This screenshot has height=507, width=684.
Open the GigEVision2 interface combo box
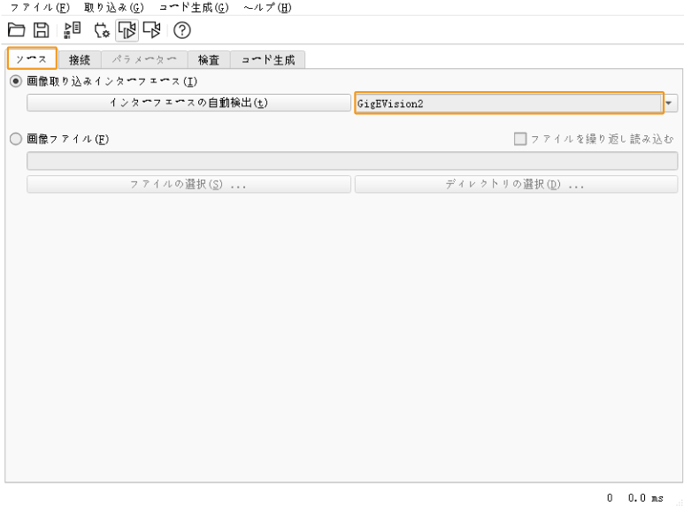pos(509,104)
